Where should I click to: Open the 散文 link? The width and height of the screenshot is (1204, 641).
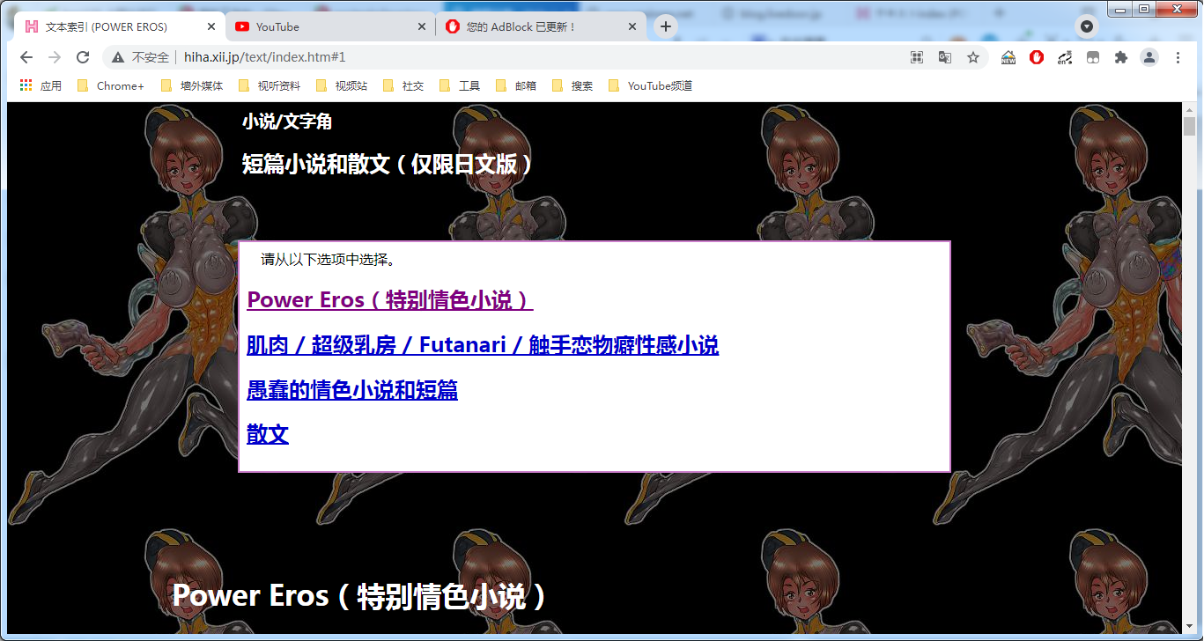tap(268, 434)
